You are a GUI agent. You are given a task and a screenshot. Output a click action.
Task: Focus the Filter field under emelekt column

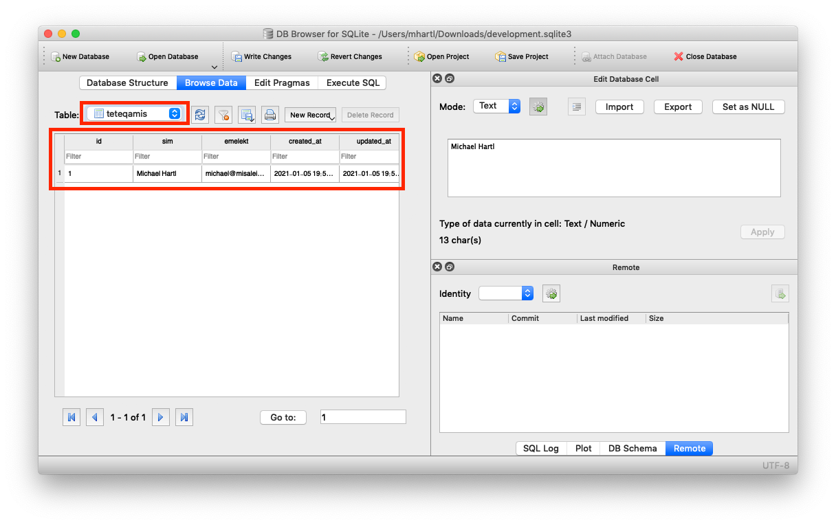coord(236,156)
